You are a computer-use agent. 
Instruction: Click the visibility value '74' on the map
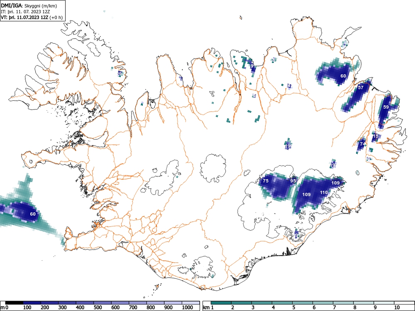tap(363, 144)
